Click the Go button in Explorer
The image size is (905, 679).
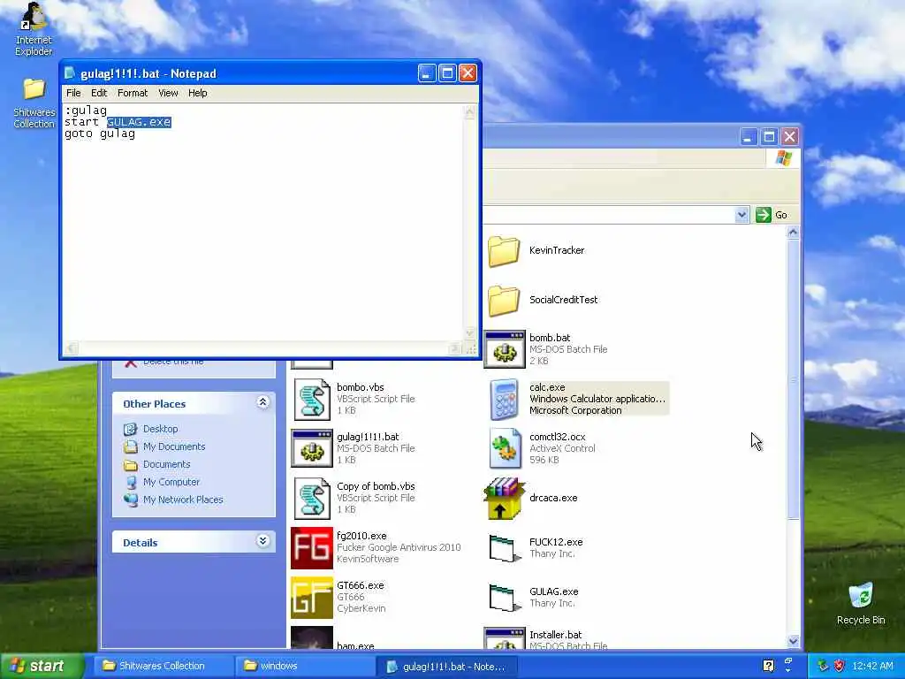click(772, 215)
